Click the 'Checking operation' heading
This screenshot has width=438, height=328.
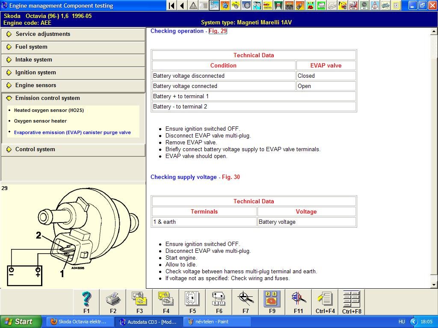(x=177, y=31)
